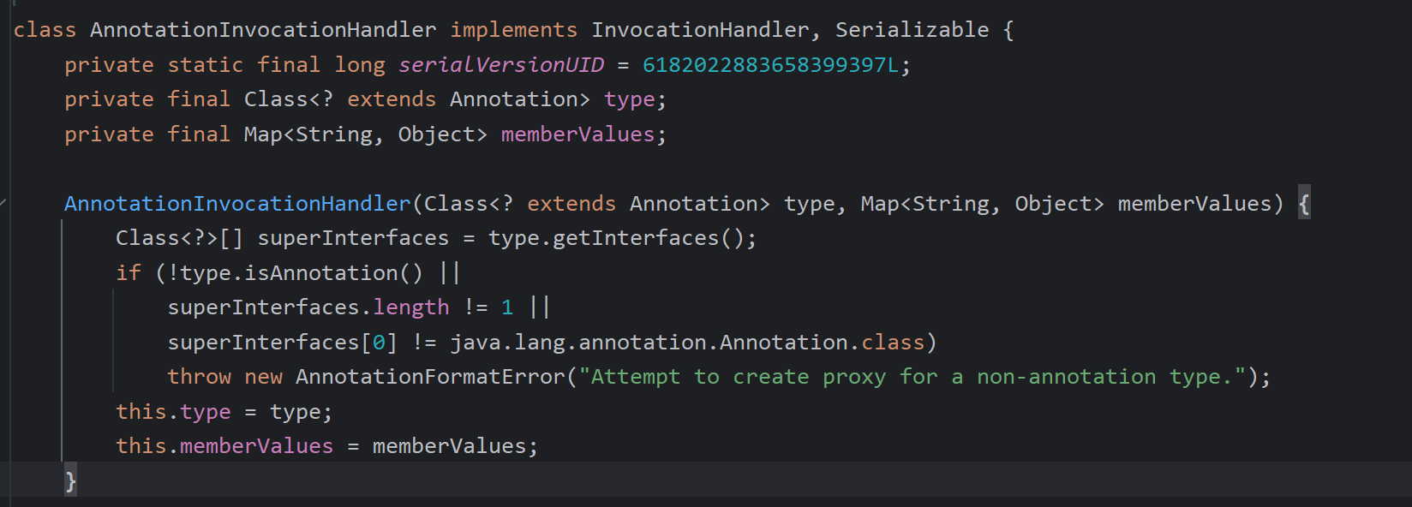Click the "if" keyword

[x=129, y=273]
